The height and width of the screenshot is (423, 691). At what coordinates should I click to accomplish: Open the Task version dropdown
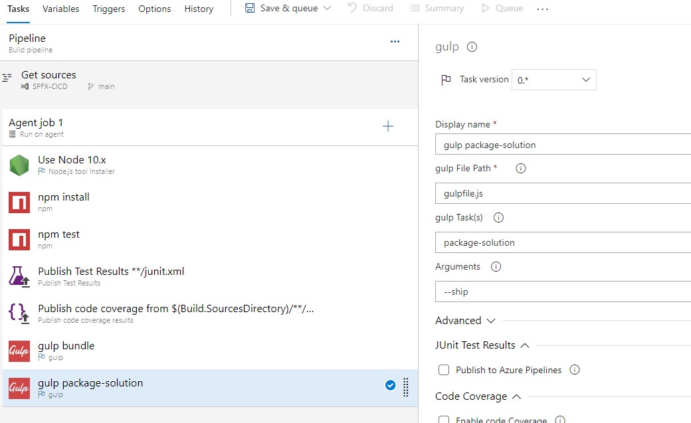pyautogui.click(x=553, y=80)
